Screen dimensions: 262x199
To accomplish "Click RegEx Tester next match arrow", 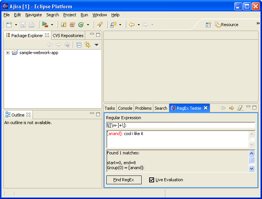I will 232,108.
